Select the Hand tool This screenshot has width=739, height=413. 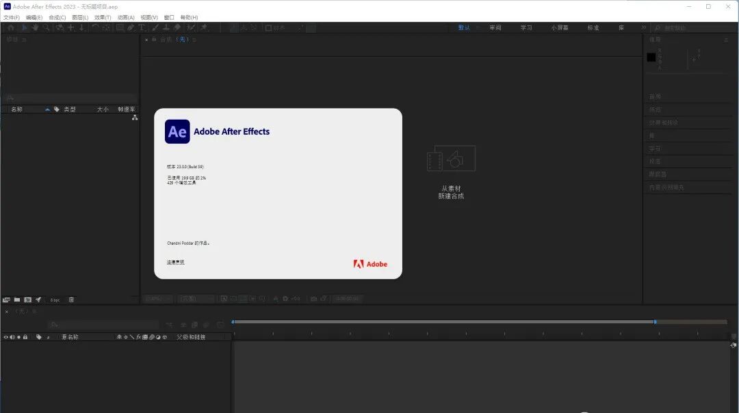coord(35,28)
